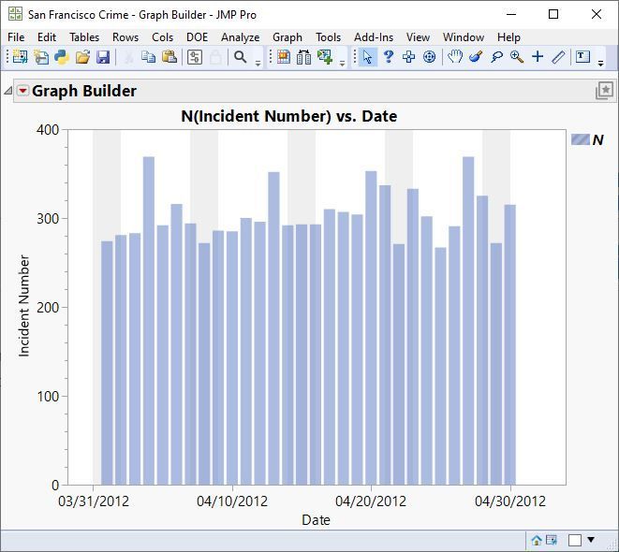This screenshot has height=552, width=619.
Task: Click the 03/31/2012 axis tick label
Action: point(94,501)
